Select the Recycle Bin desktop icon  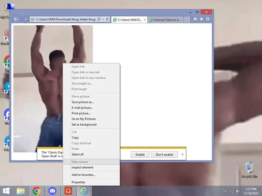click(249, 170)
